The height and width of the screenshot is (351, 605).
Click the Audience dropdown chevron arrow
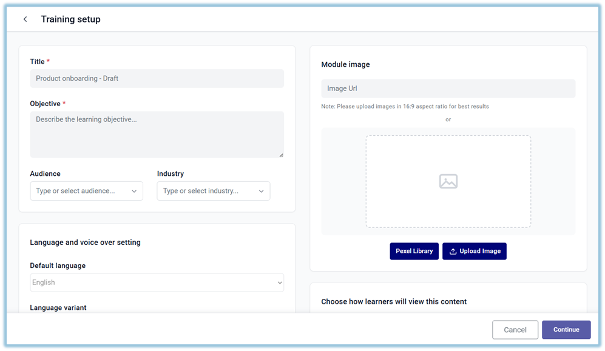134,191
